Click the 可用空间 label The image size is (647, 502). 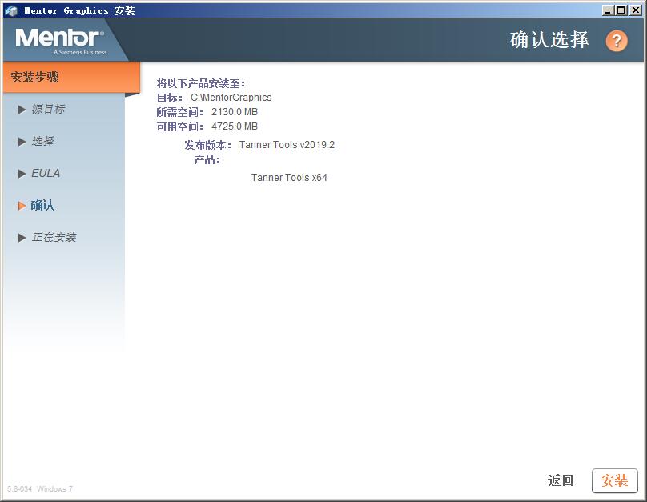180,127
